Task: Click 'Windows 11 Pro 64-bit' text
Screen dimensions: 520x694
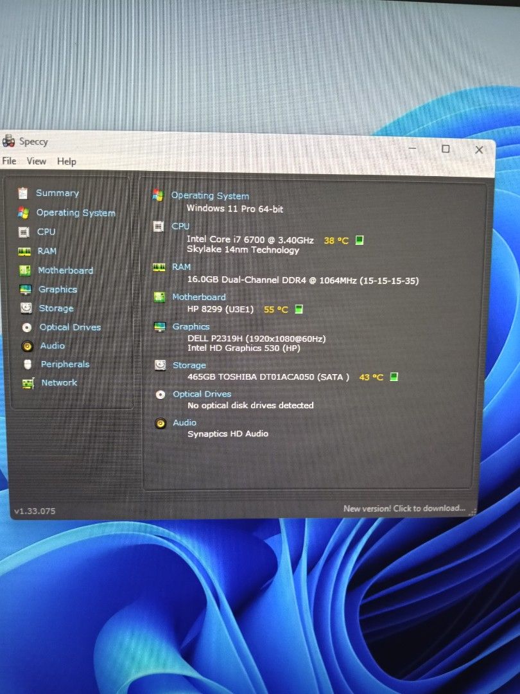Action: point(235,208)
